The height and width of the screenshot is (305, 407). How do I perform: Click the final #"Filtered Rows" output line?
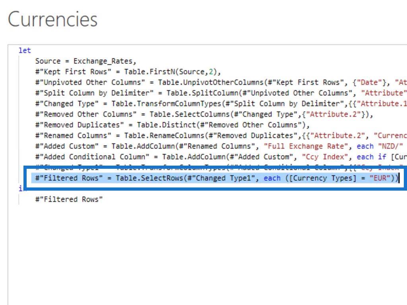(x=69, y=199)
